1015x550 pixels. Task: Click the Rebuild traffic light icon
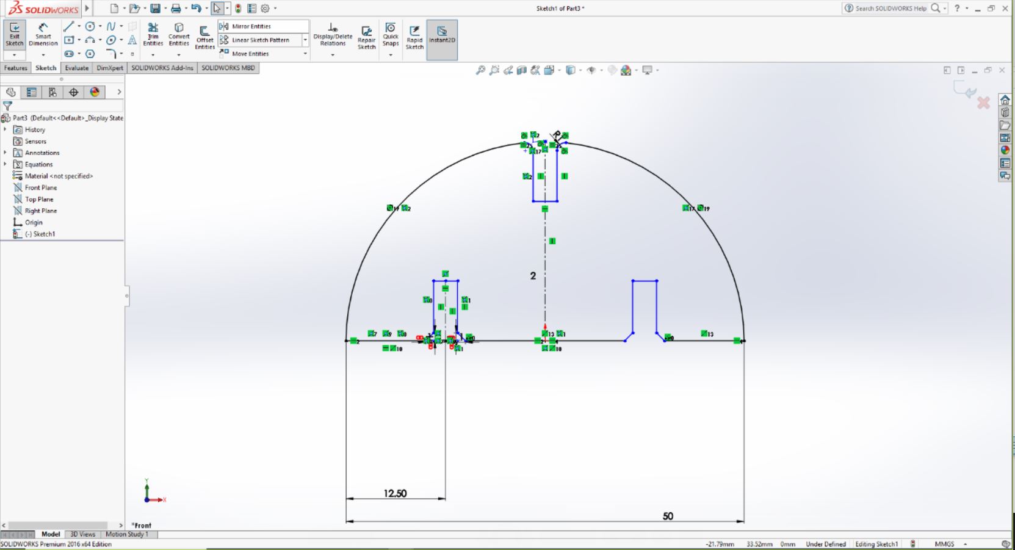click(x=238, y=9)
